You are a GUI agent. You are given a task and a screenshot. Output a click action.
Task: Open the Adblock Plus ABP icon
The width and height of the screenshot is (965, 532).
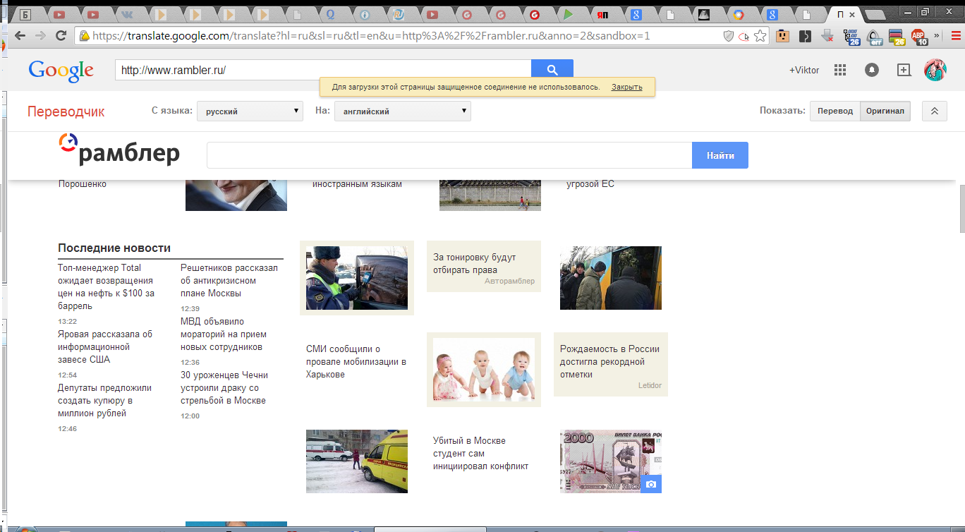[x=919, y=37]
